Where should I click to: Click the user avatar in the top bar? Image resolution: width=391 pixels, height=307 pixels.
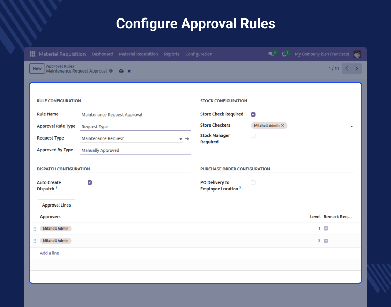(357, 54)
